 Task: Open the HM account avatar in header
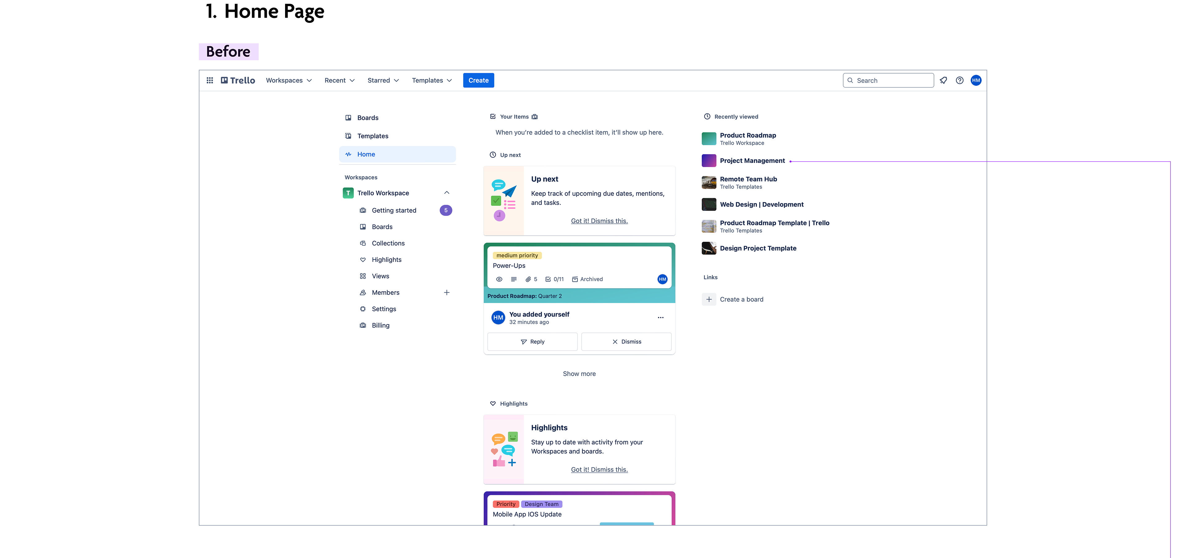coord(976,80)
